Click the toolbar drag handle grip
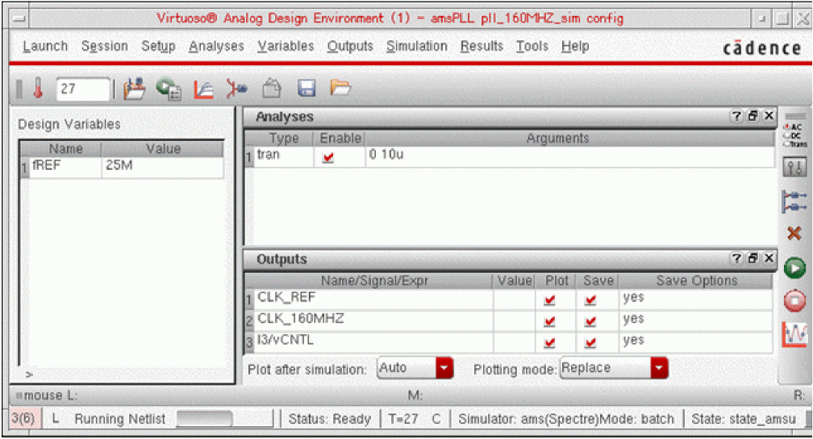 (x=19, y=89)
